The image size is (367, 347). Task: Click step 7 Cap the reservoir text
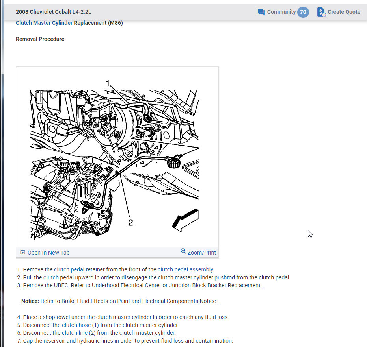point(125,341)
